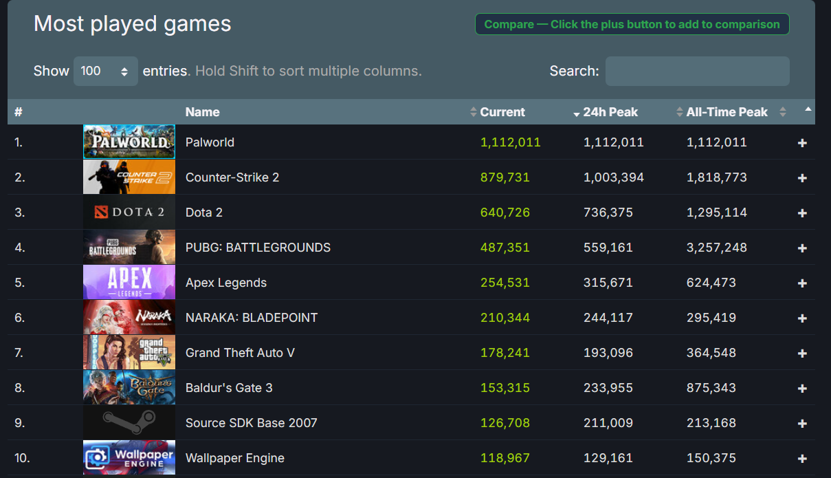Add NARAKA: BLADEPOINT to comparison
The height and width of the screenshot is (478, 831).
802,318
